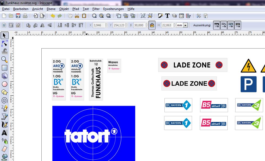Activate the Spiral tool

[4, 100]
